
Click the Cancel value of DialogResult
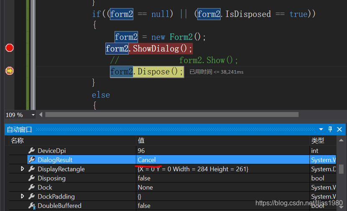point(147,160)
